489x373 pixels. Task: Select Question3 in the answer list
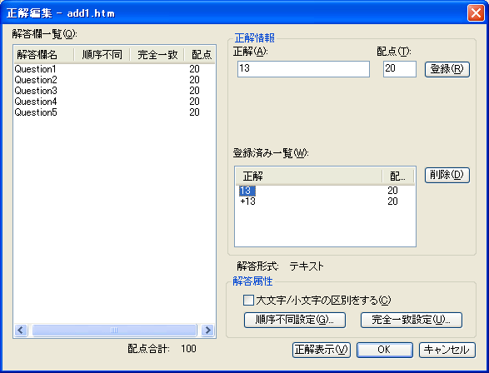click(x=36, y=91)
